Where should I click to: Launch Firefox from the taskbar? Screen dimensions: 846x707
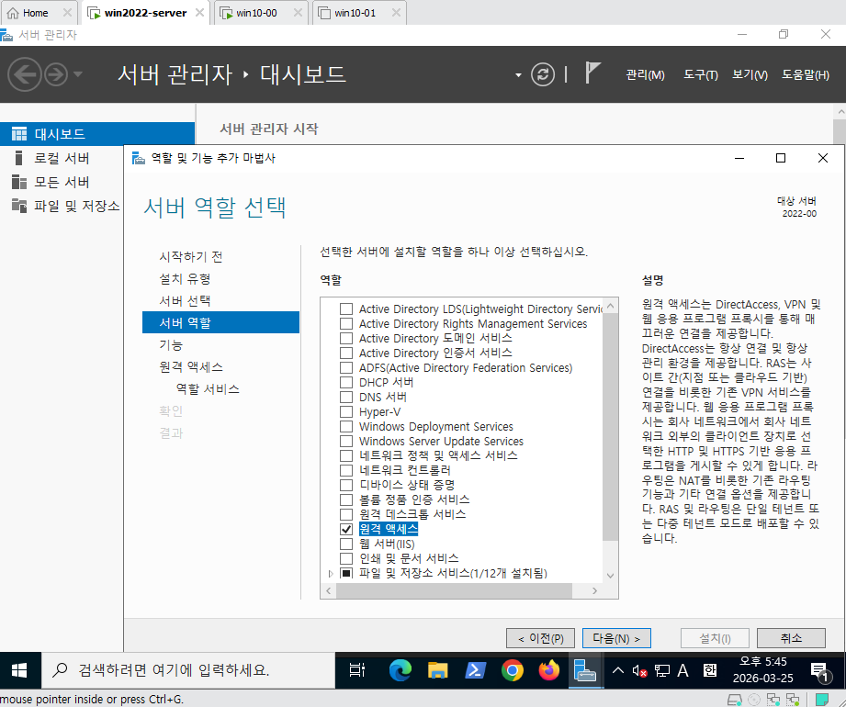549,670
